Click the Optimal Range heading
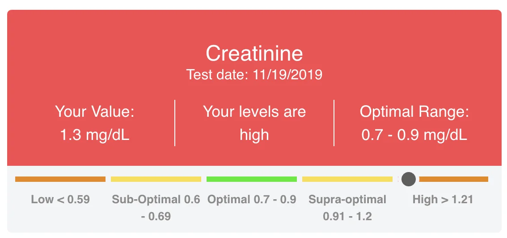The width and height of the screenshot is (507, 238). point(414,112)
